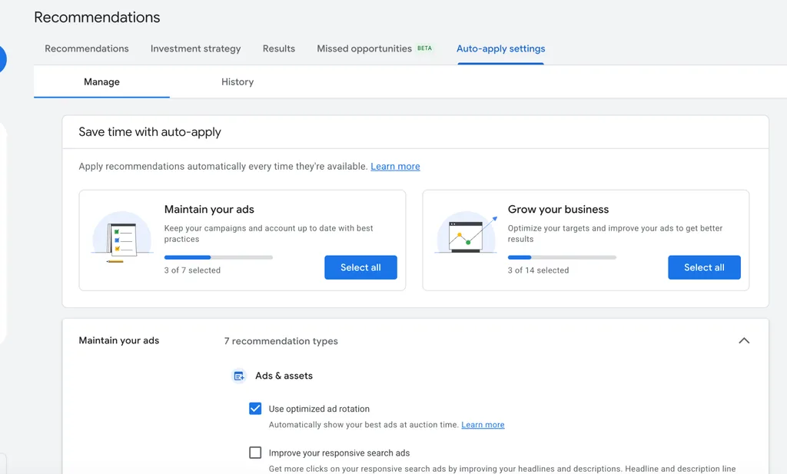Click '7 recommendation types' text
The image size is (787, 474).
tap(281, 341)
